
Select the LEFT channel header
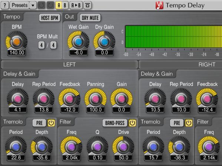pyautogui.click(x=69, y=65)
